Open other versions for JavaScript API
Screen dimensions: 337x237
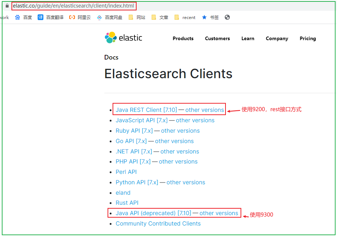click(x=195, y=120)
